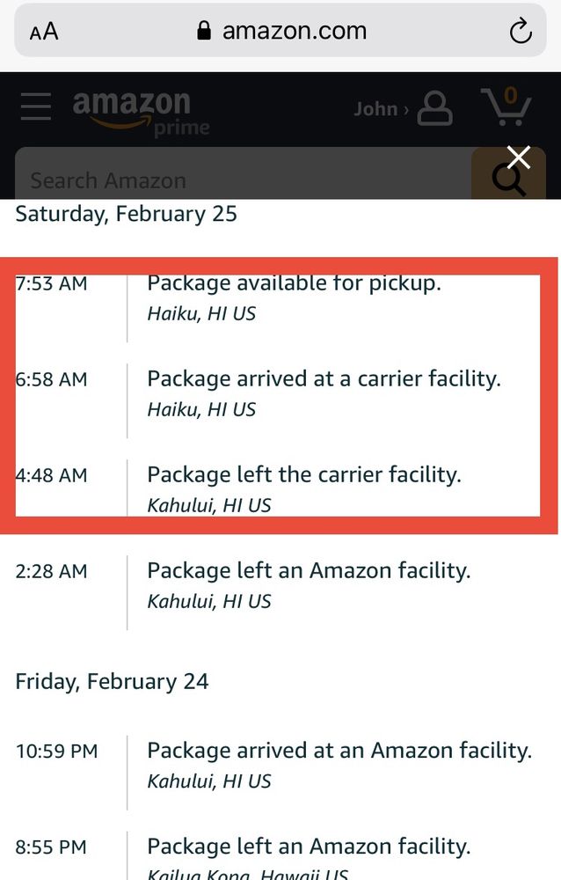Tap the 8:55 PM tracking entry
This screenshot has height=880, width=561.
308,847
